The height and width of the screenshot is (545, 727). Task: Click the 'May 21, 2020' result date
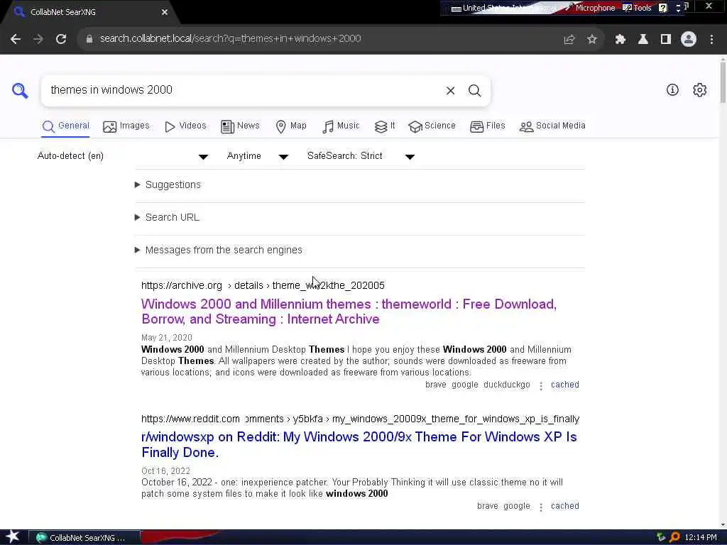[x=166, y=338]
